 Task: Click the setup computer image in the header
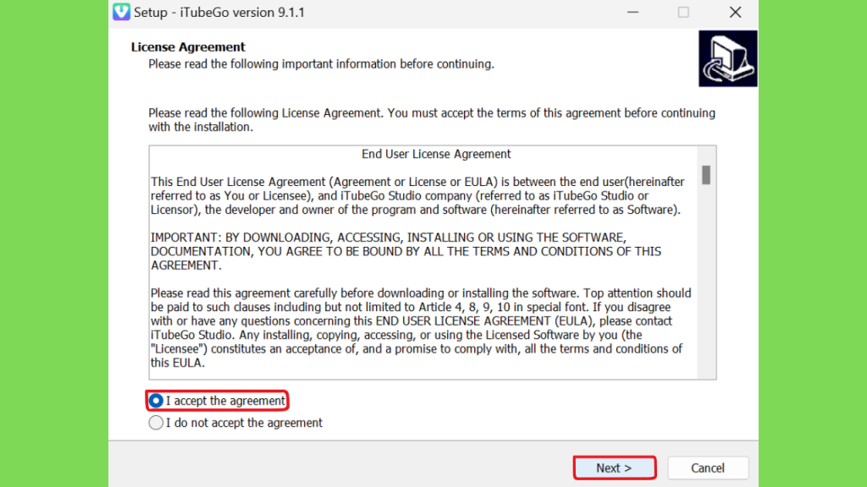click(x=727, y=58)
